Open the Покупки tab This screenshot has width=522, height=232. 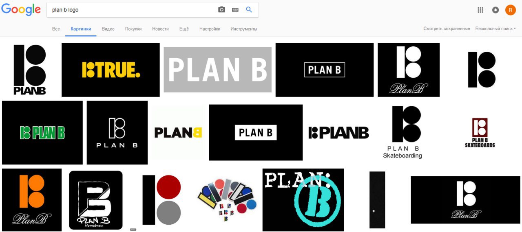(133, 29)
